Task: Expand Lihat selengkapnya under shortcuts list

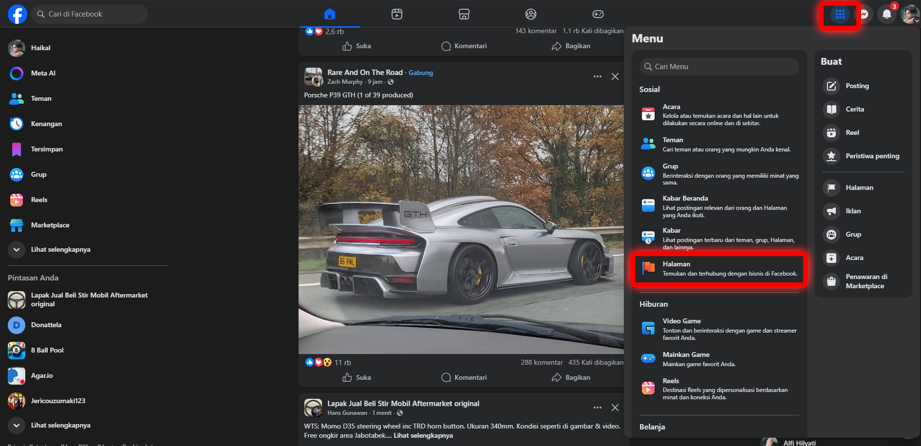Action: (x=60, y=425)
